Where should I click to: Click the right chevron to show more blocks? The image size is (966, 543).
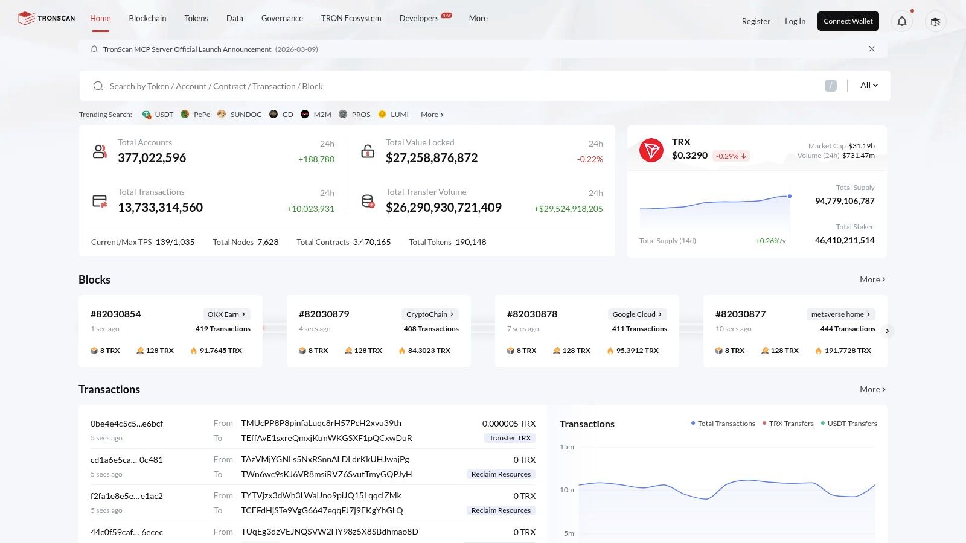[888, 331]
